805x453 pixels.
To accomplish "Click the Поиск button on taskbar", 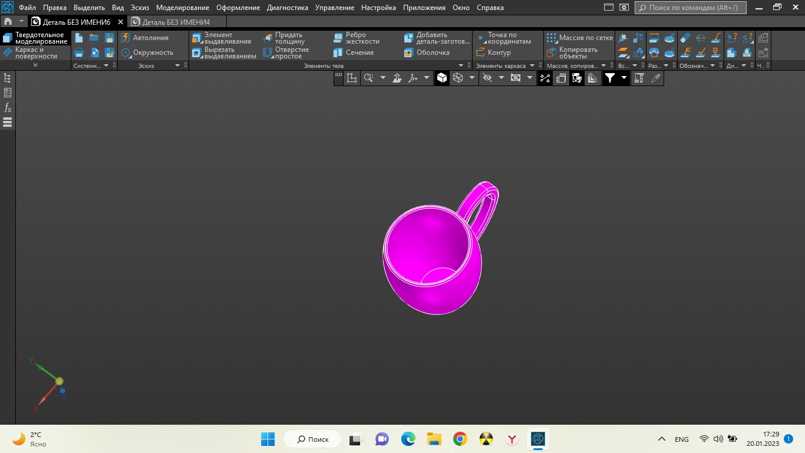I will click(x=312, y=439).
